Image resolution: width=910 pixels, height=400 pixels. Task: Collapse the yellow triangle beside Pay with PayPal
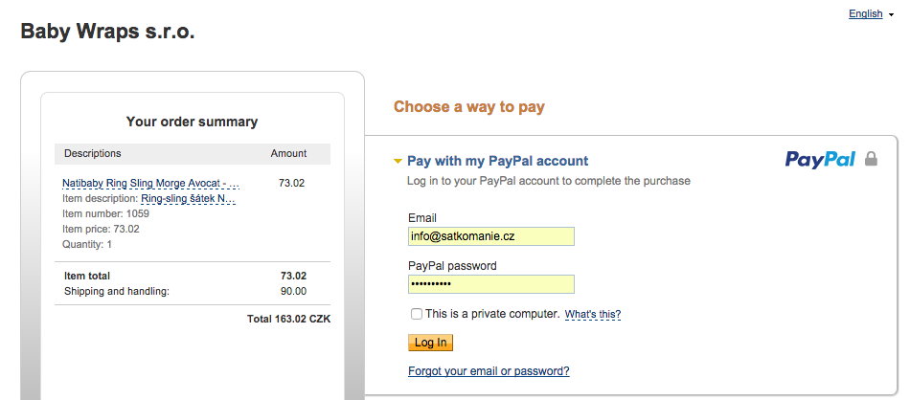pyautogui.click(x=398, y=162)
